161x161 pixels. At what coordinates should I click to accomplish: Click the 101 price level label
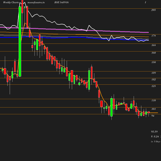tap(154, 109)
